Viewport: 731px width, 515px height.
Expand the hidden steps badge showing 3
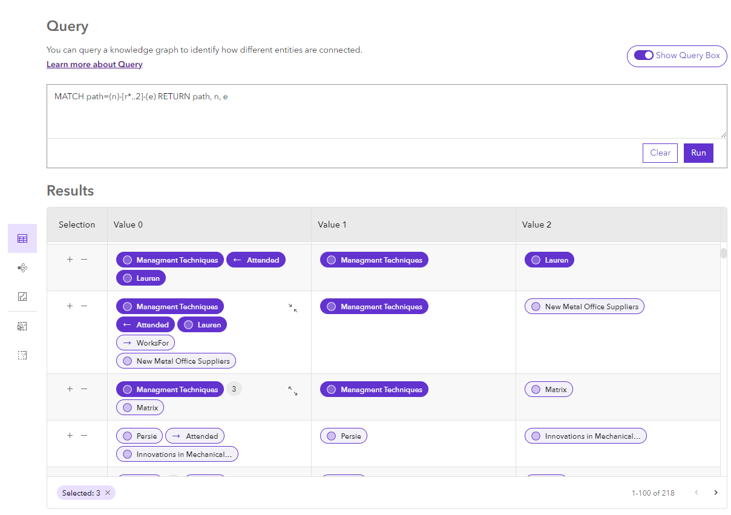pos(234,389)
